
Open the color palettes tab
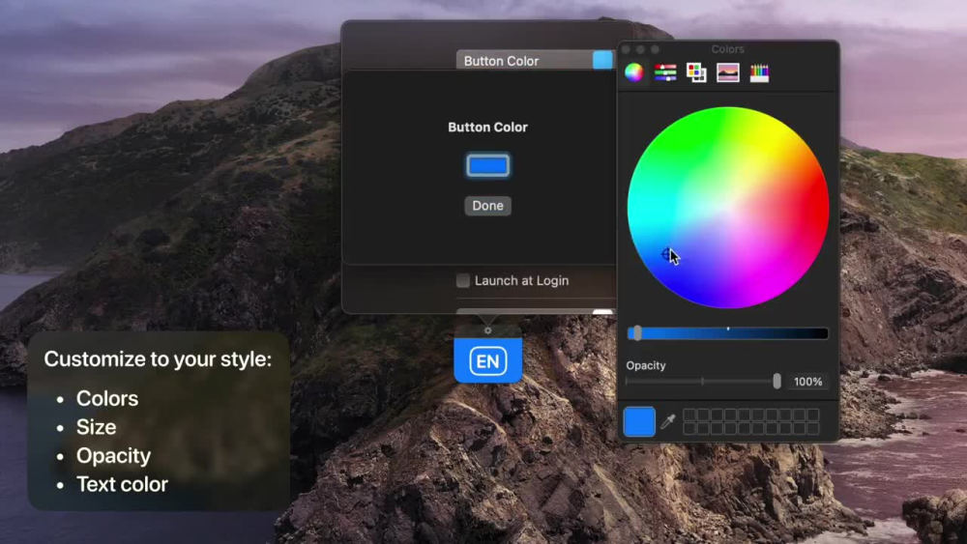coord(696,72)
